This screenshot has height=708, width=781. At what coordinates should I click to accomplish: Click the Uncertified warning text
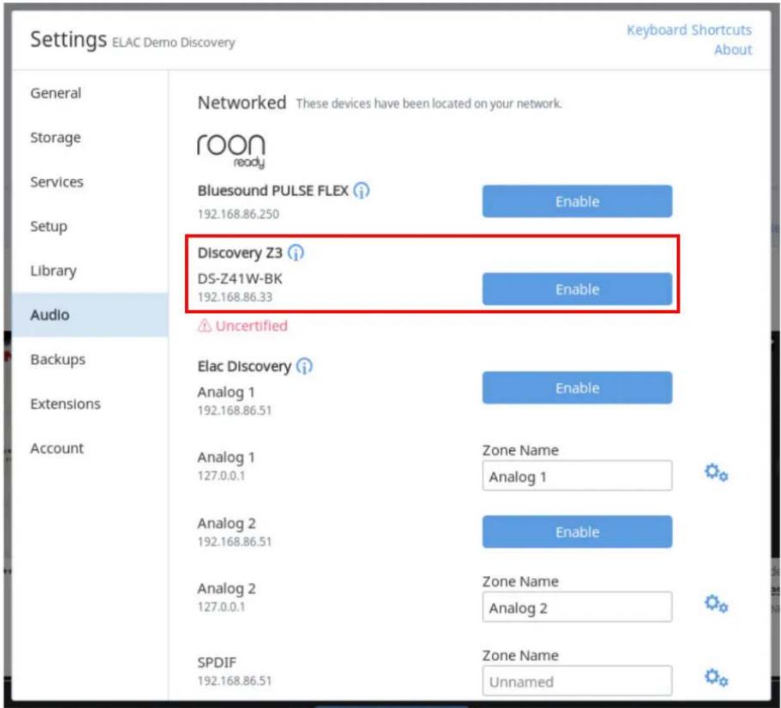[251, 326]
